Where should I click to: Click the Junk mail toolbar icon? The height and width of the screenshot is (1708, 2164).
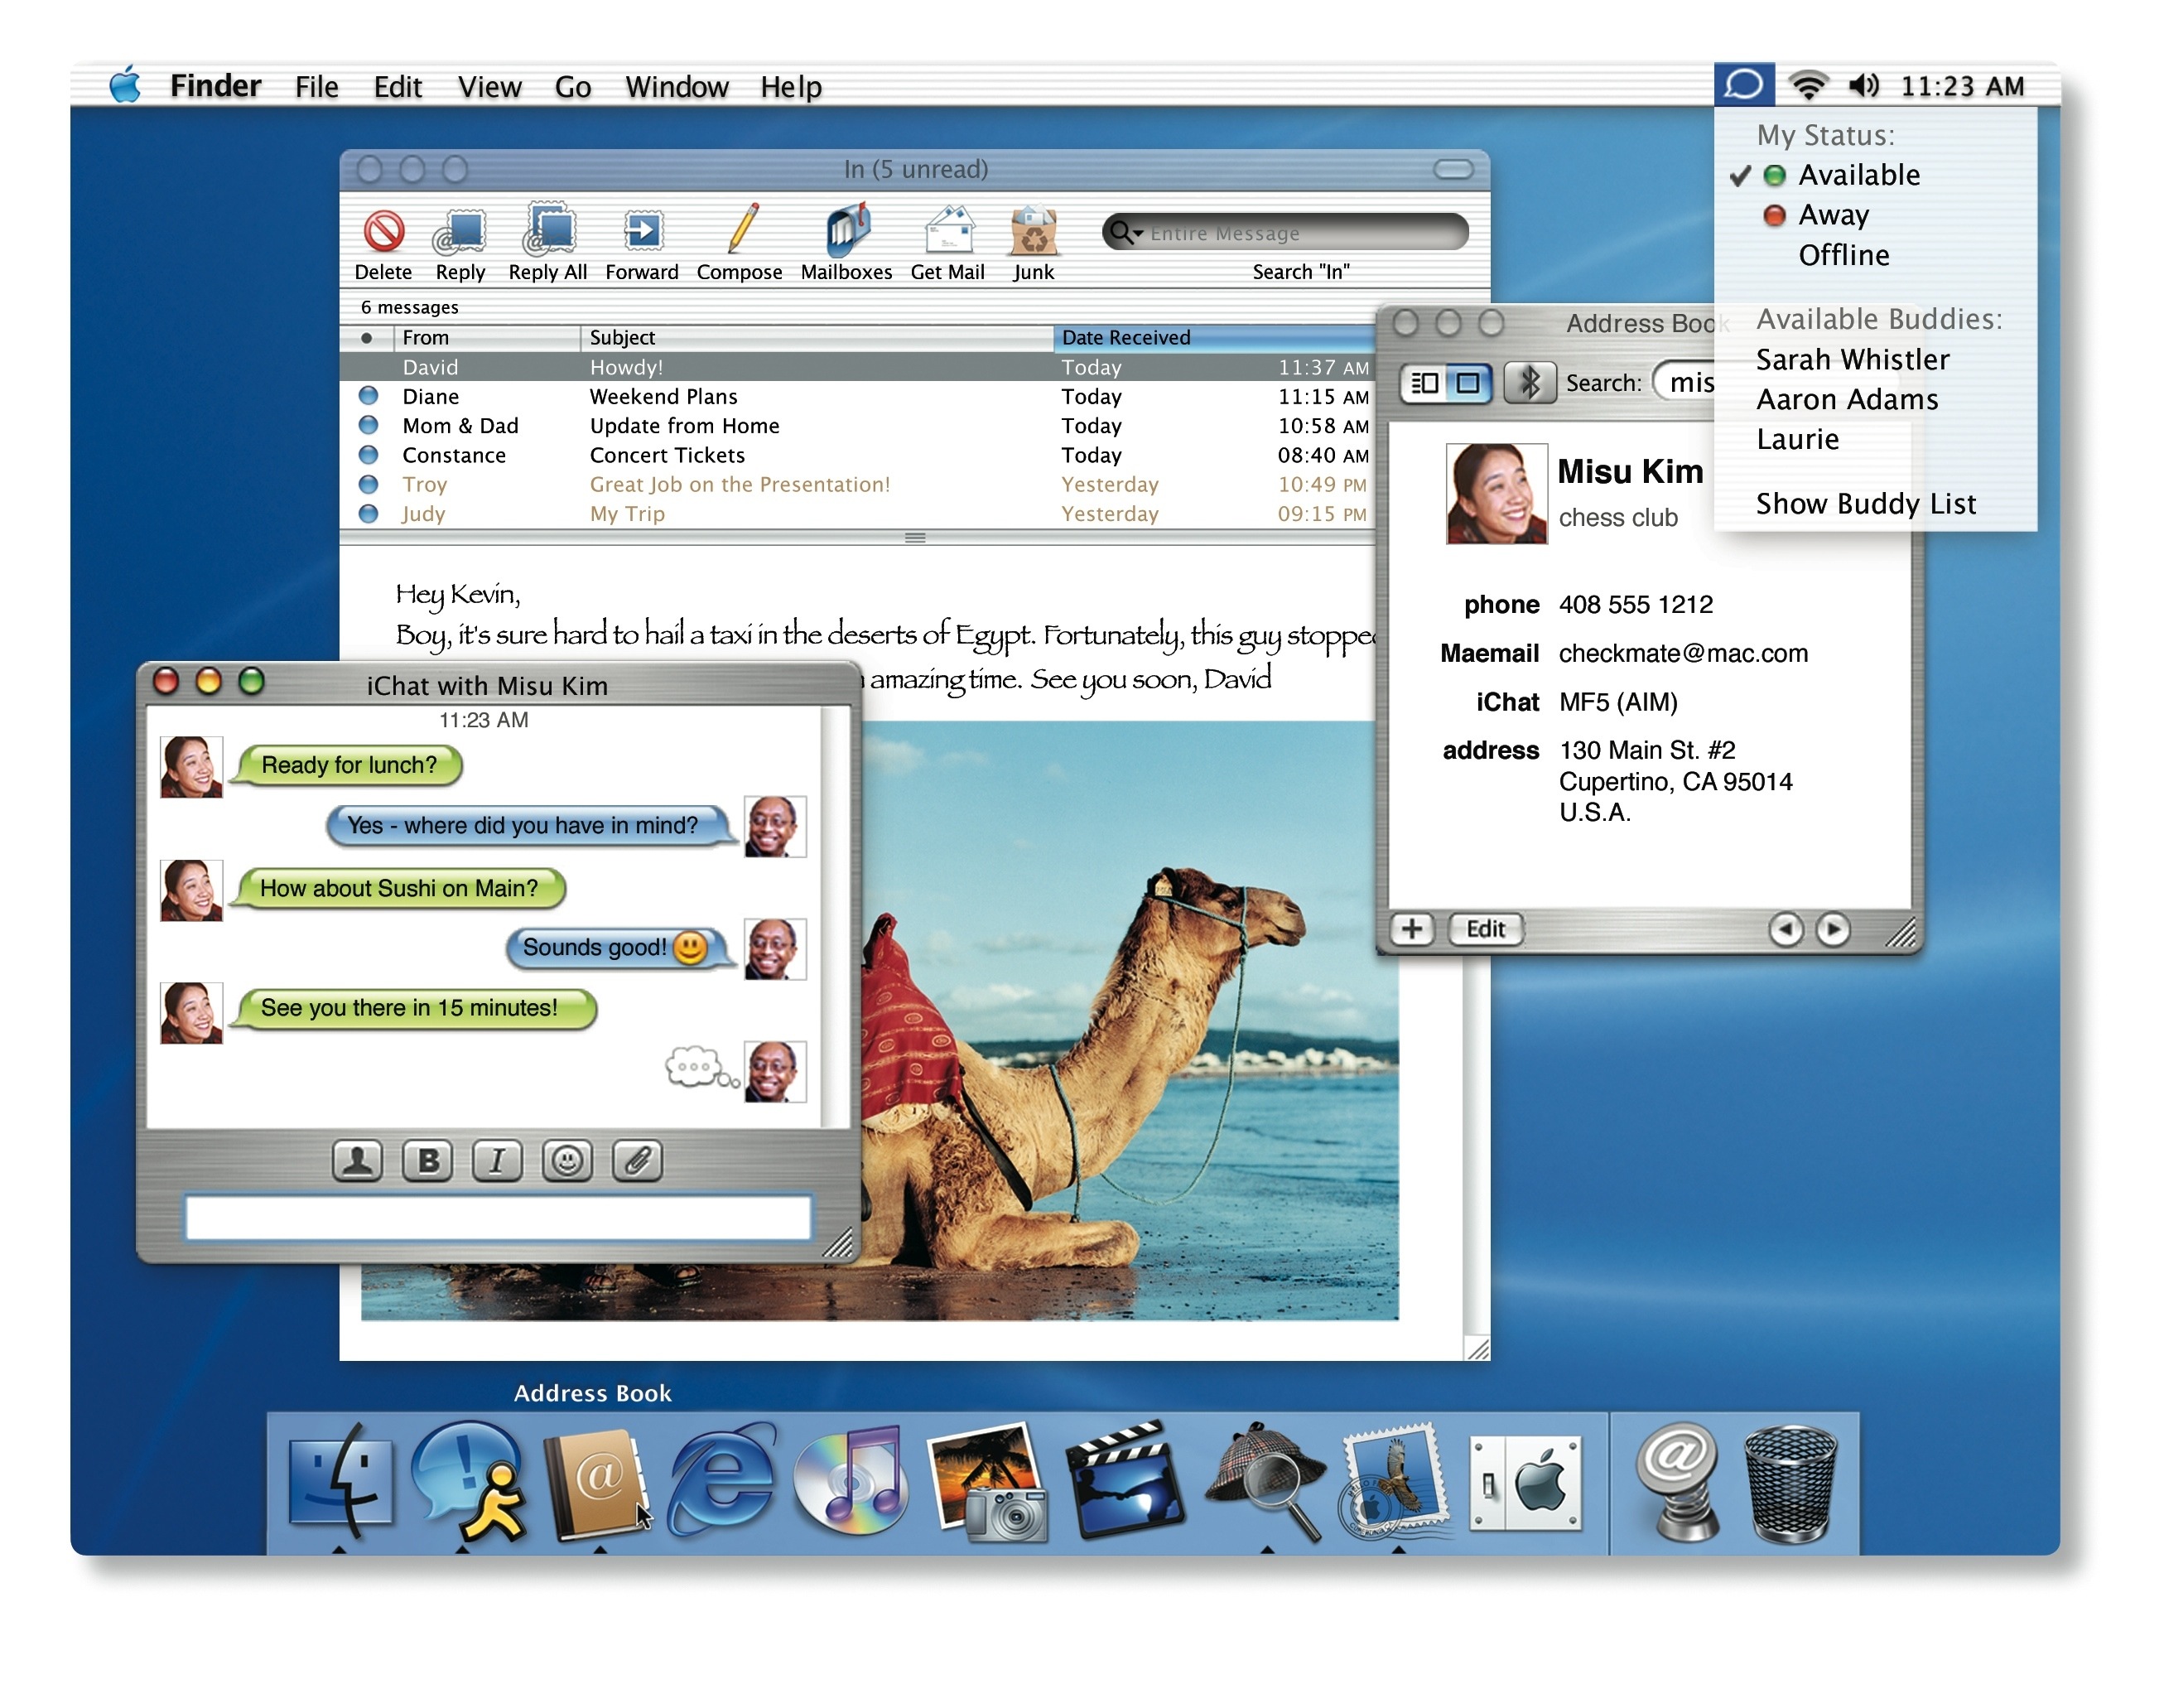pos(1033,232)
